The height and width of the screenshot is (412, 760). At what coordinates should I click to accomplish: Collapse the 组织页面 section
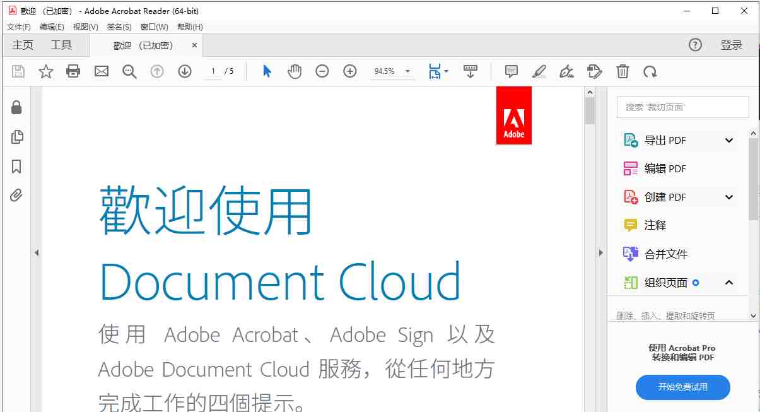pos(728,283)
